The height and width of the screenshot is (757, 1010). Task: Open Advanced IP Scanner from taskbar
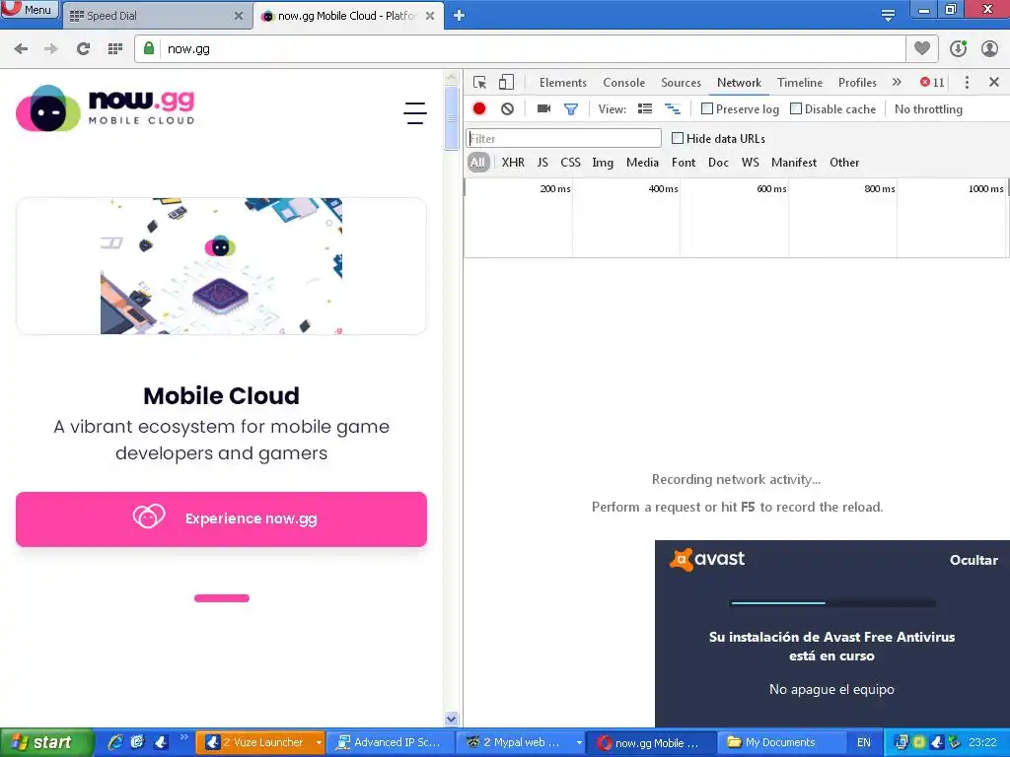[390, 742]
